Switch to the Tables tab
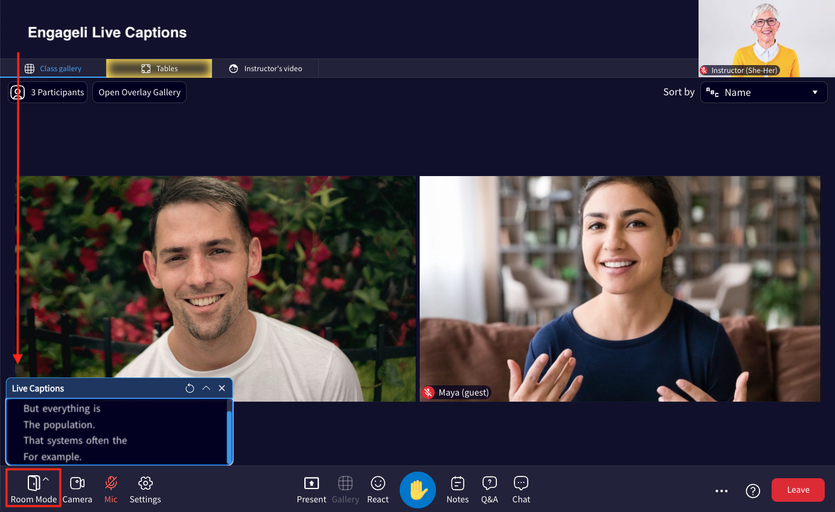The height and width of the screenshot is (512, 835). point(159,68)
